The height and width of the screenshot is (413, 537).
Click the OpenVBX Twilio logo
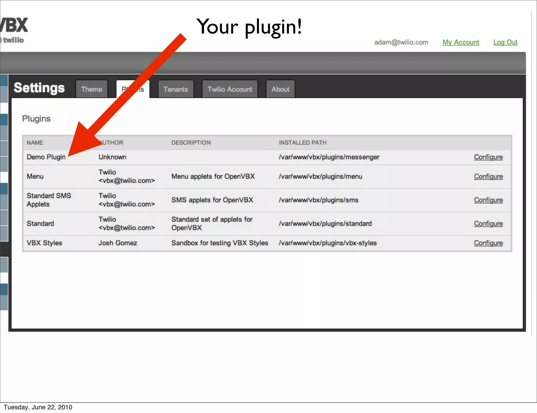click(x=14, y=30)
